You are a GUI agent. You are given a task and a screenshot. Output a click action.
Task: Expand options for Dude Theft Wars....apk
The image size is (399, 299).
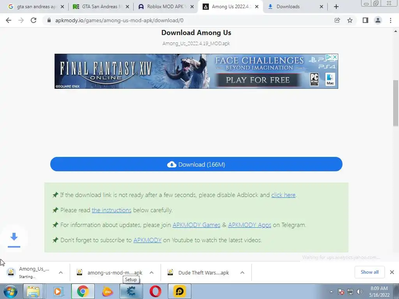242,273
